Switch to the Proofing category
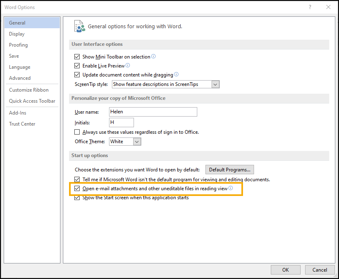Viewport: 339px width, 279px height. 18,45
